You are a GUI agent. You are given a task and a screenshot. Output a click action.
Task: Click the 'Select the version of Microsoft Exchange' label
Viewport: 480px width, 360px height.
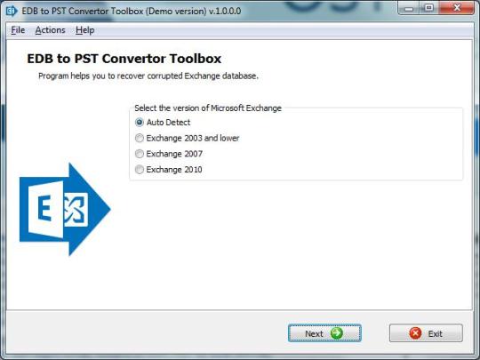[x=208, y=108]
